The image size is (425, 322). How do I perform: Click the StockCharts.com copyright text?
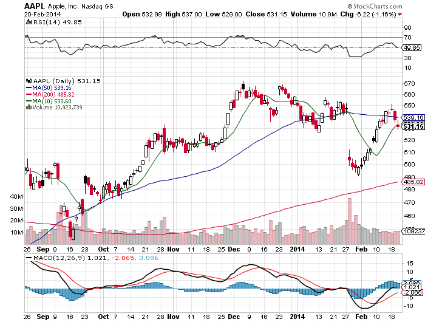375,6
